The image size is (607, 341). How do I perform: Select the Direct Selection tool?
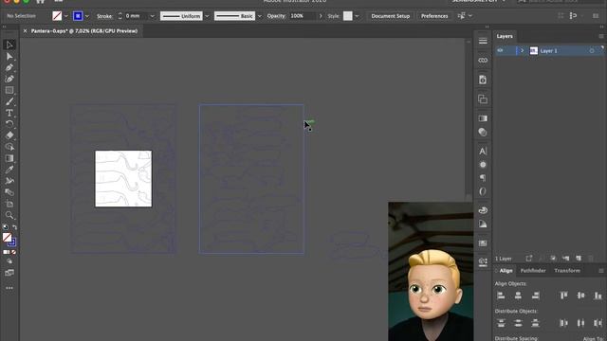(9, 57)
